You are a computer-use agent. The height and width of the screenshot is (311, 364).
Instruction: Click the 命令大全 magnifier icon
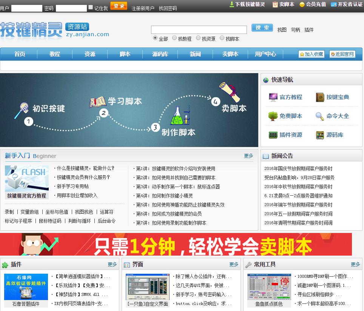[x=320, y=116]
